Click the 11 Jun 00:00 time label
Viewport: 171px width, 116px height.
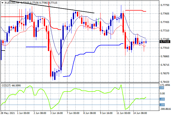(x=123, y=113)
